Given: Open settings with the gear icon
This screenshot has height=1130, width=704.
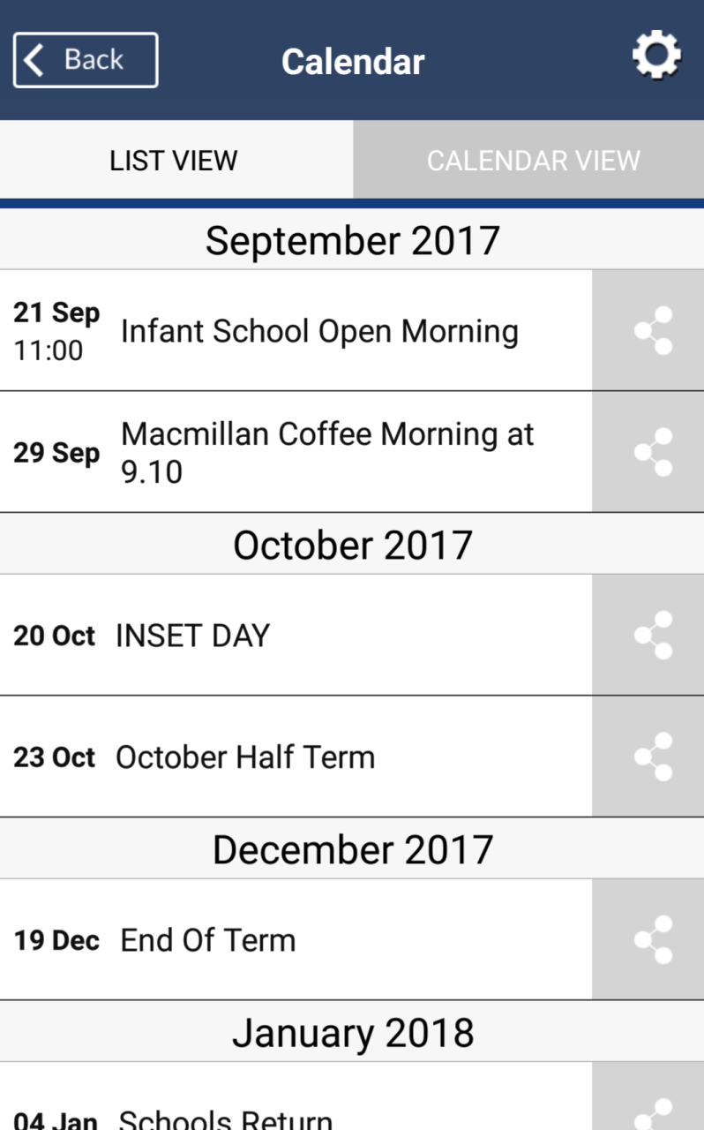Looking at the screenshot, I should 656,57.
